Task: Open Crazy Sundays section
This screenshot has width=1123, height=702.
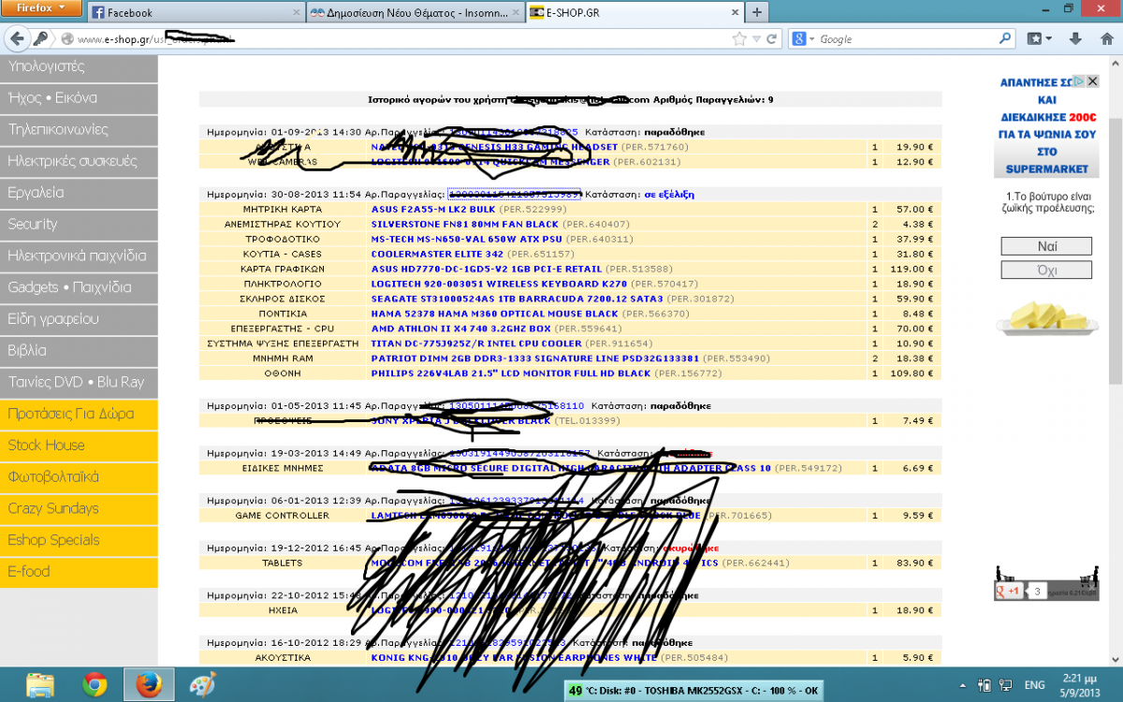Action: 79,508
